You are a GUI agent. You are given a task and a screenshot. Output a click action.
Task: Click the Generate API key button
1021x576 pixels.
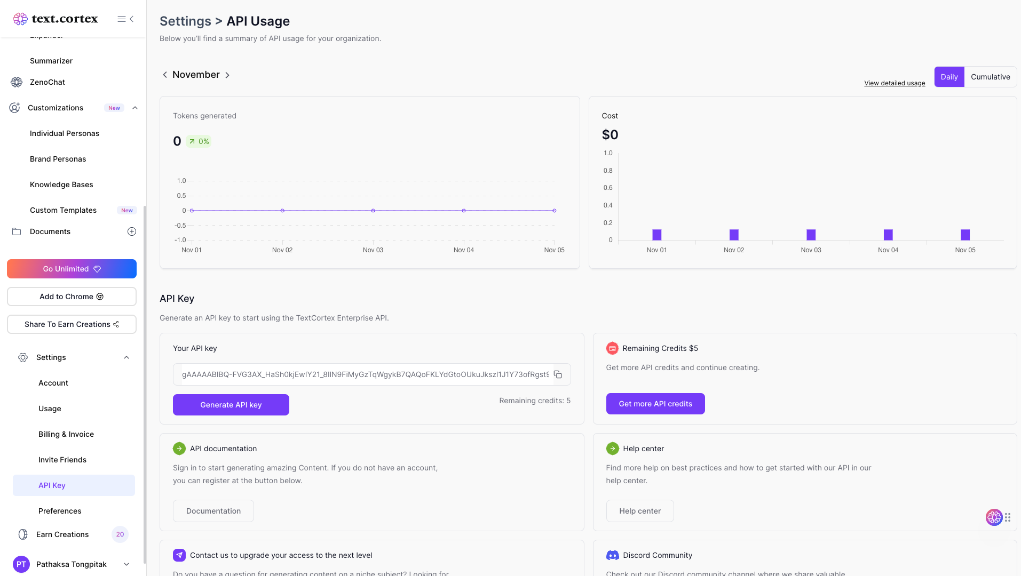point(231,405)
